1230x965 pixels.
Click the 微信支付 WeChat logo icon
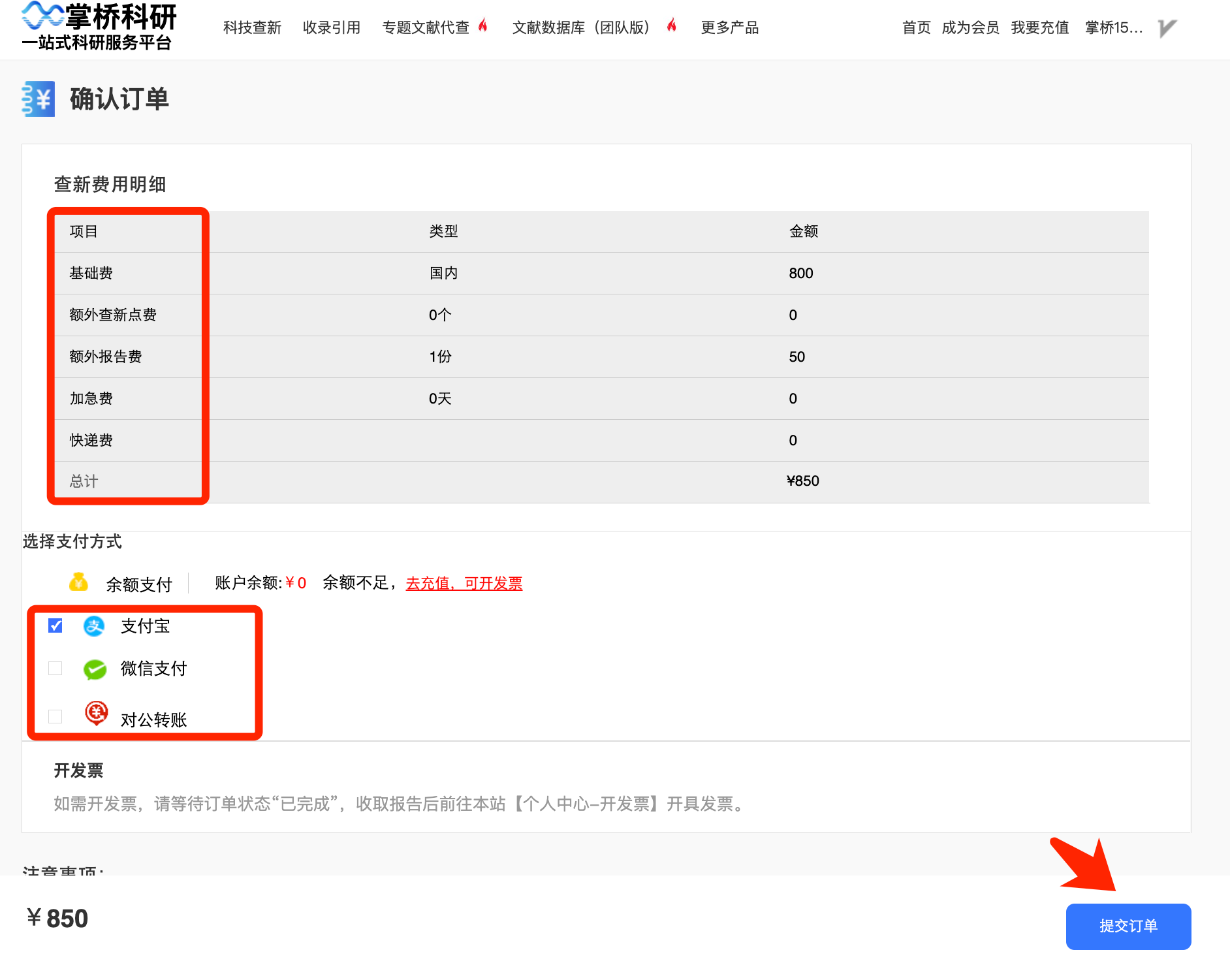95,669
